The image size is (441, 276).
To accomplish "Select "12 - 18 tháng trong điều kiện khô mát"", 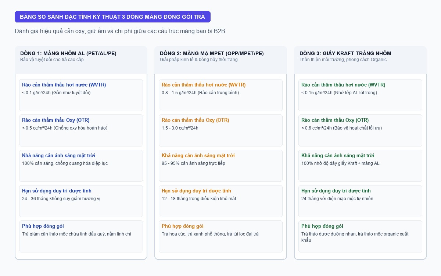I will [199, 199].
